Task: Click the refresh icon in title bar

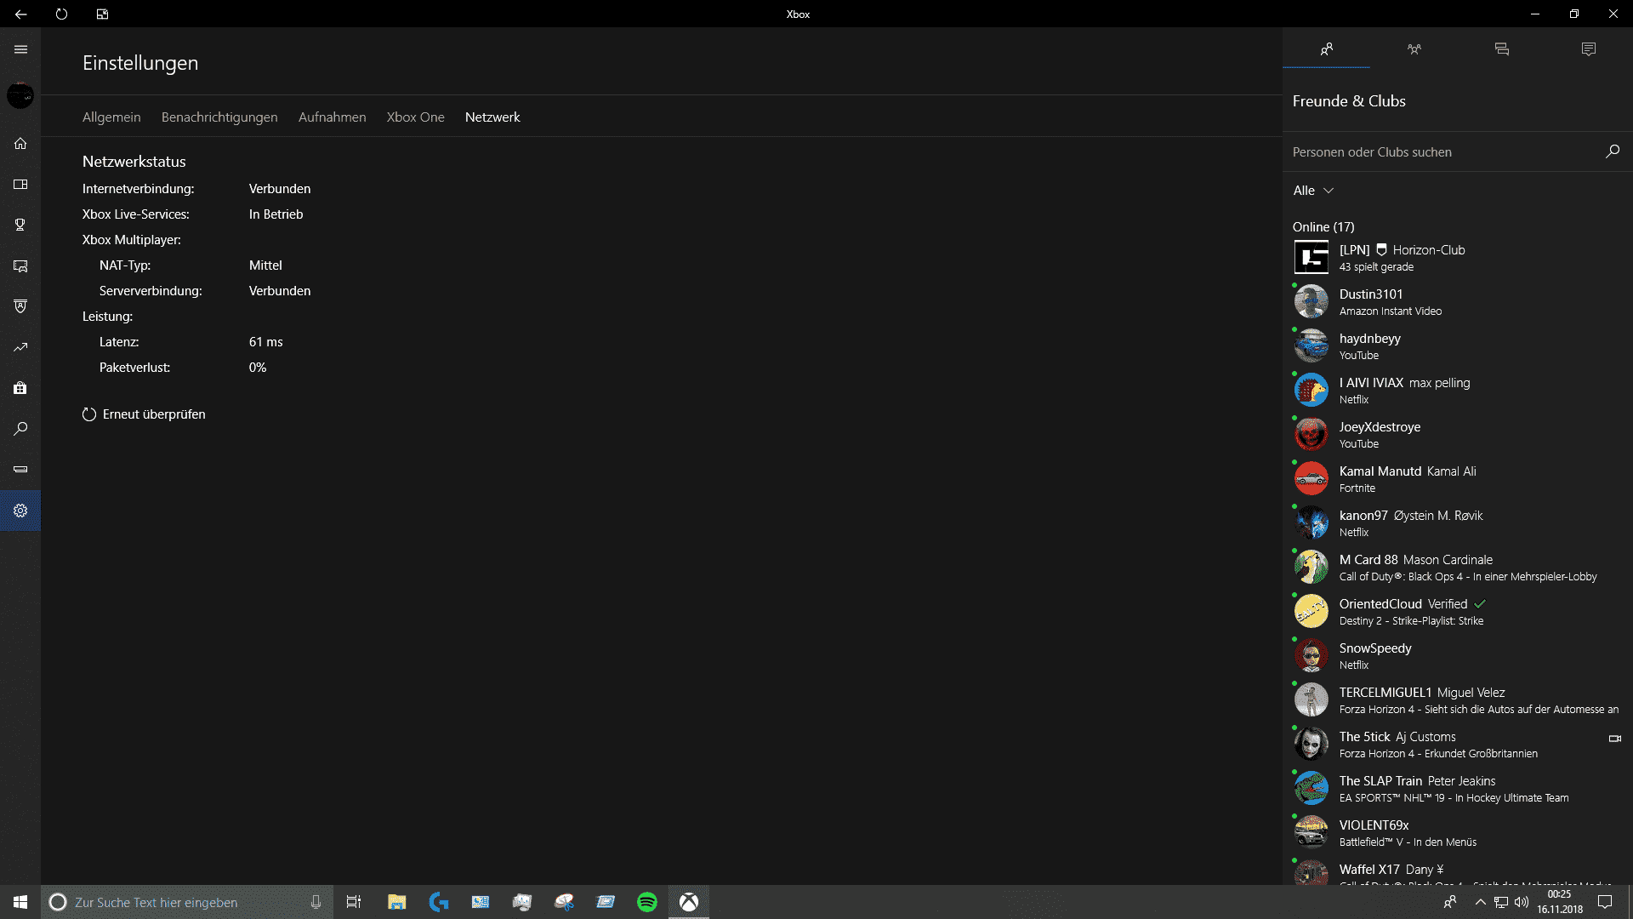Action: click(61, 14)
